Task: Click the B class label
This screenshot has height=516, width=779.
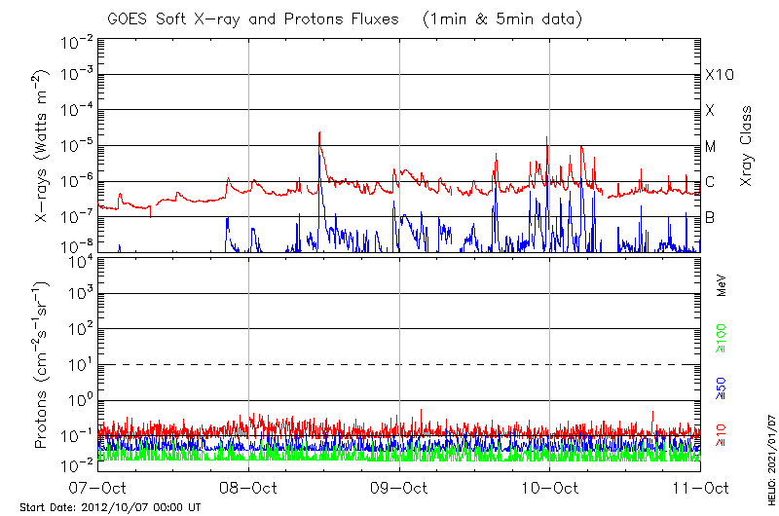Action: (x=711, y=217)
